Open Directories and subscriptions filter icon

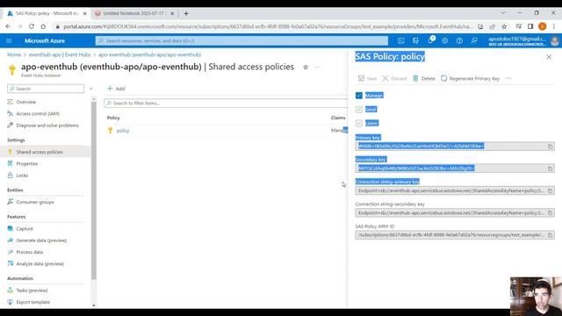coord(415,41)
